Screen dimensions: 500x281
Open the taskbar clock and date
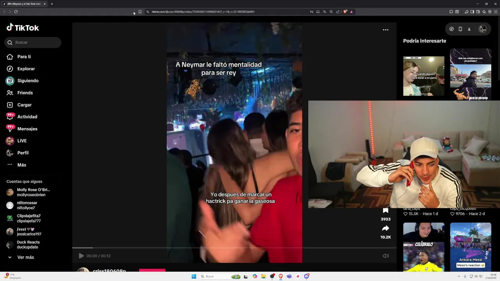point(491,276)
